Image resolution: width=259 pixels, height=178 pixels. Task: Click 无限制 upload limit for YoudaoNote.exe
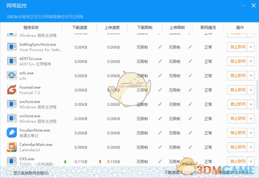(174, 133)
